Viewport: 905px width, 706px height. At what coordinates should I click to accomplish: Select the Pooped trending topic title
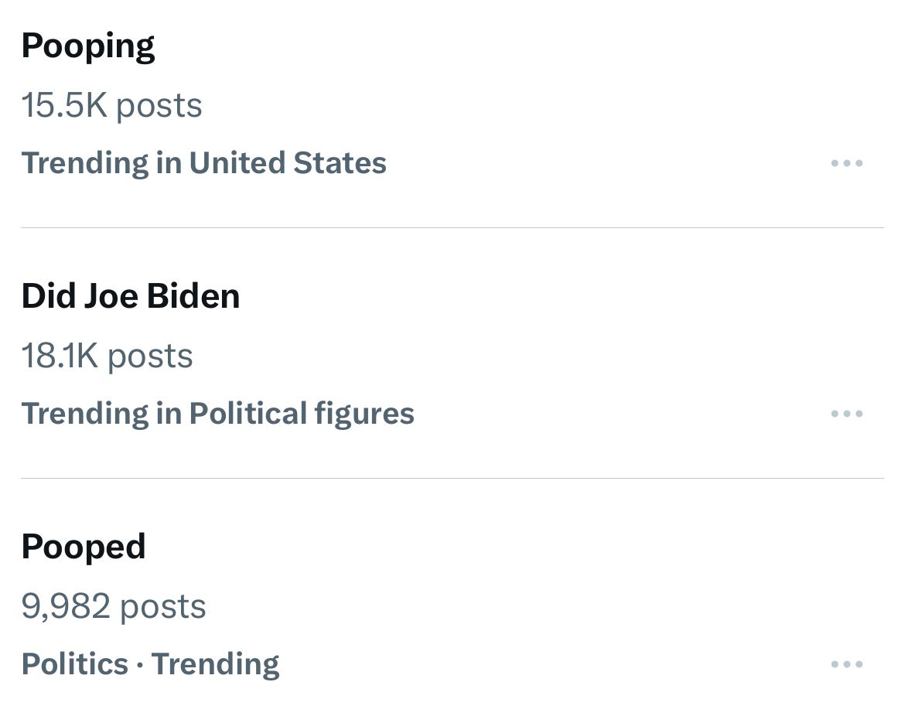click(x=84, y=547)
